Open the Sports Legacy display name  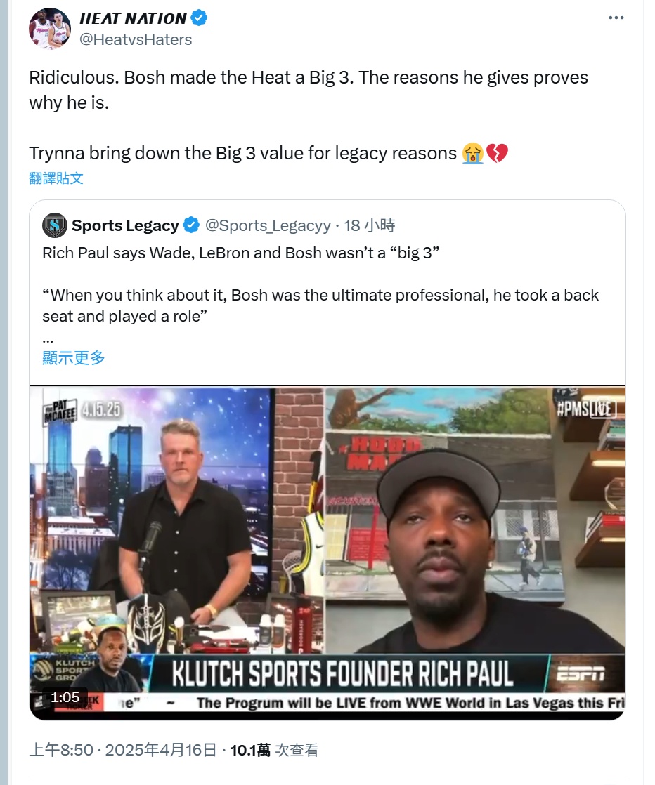point(125,225)
